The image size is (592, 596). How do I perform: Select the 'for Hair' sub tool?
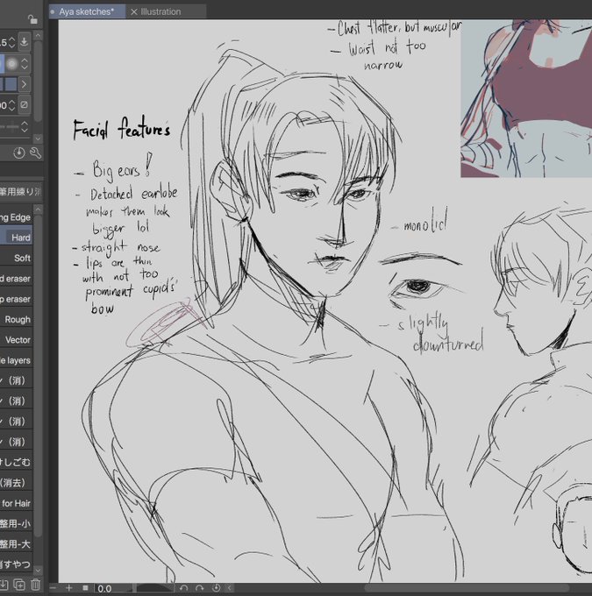[16, 503]
